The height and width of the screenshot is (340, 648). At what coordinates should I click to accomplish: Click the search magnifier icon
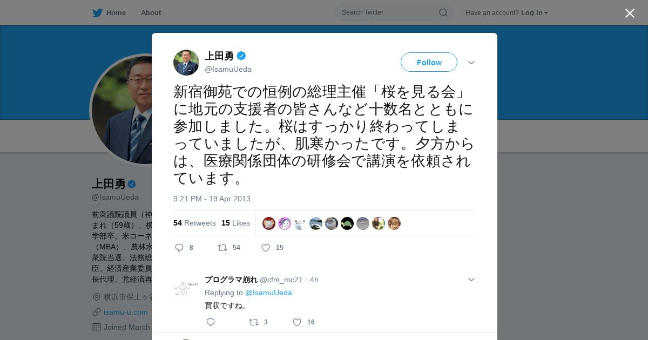[443, 12]
